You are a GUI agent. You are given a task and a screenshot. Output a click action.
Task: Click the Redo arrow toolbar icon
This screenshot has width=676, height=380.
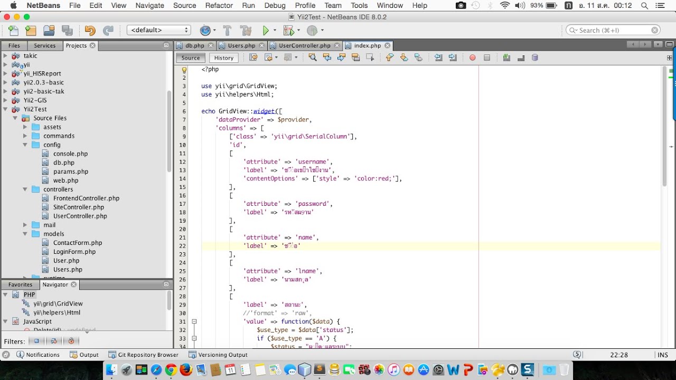[108, 31]
